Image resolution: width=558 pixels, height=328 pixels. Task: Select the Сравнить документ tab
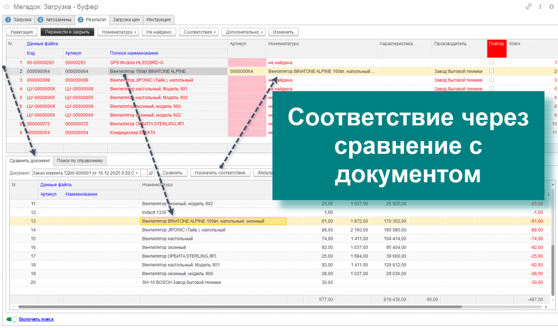click(x=30, y=161)
